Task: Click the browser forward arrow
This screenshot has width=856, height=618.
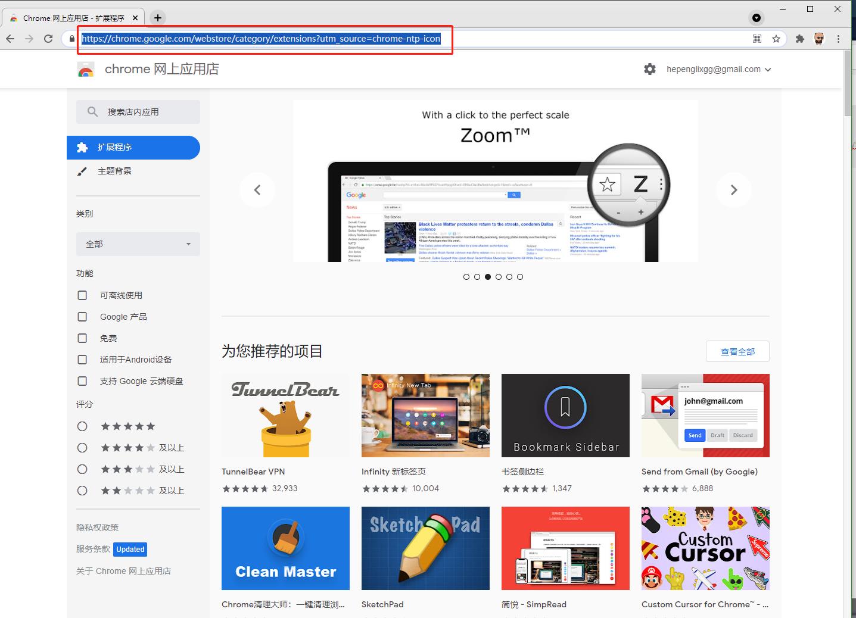Action: tap(29, 39)
